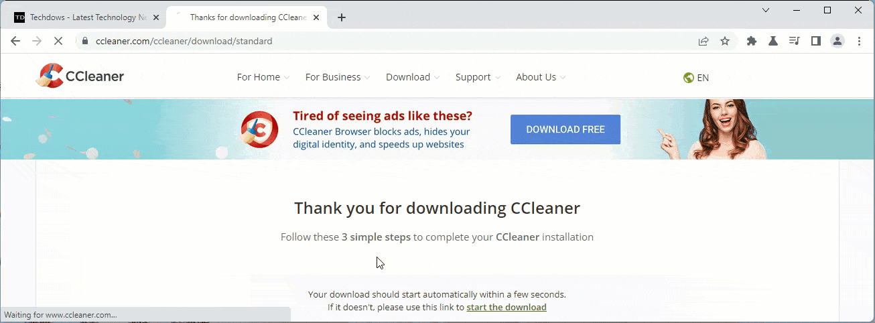This screenshot has height=323, width=875.
Task: Open the Download menu
Action: point(413,77)
